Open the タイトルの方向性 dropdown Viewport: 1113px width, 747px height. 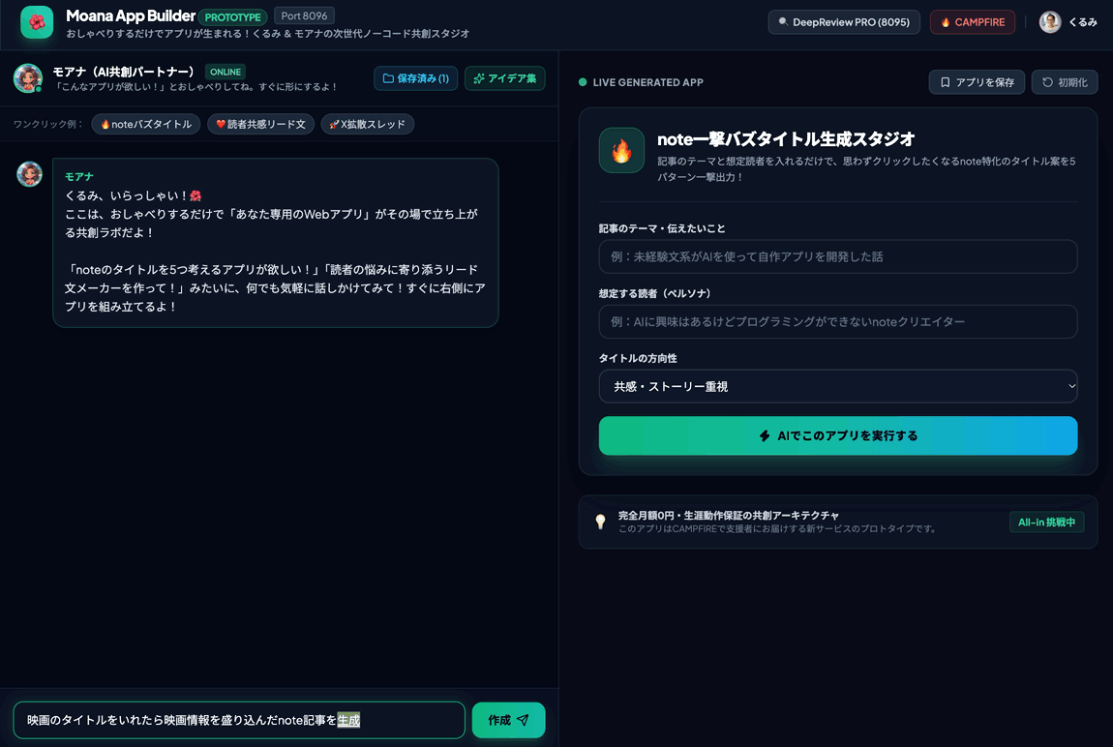837,387
